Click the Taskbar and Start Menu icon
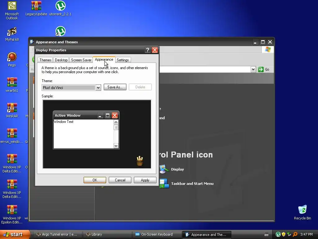This screenshot has height=239, width=318. 164,183
